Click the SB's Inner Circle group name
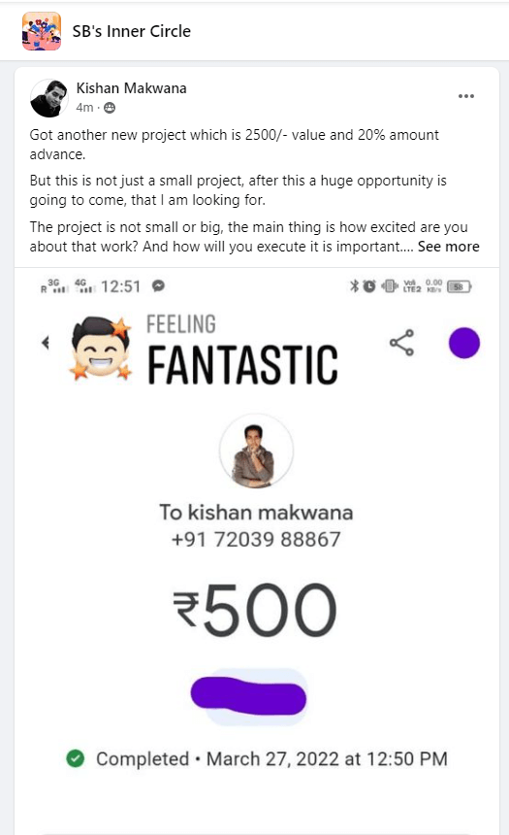The height and width of the screenshot is (835, 509). click(x=132, y=31)
